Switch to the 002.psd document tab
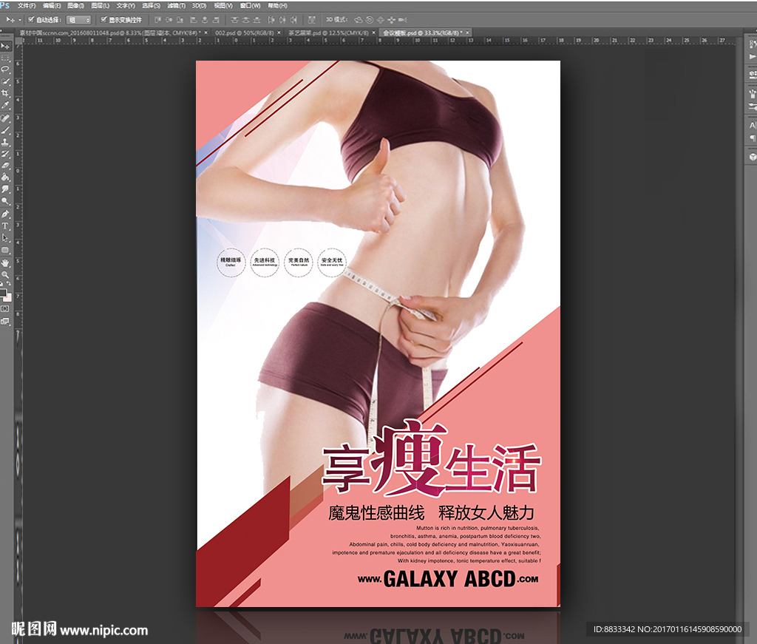Viewport: 757px width, 644px height. [244, 33]
